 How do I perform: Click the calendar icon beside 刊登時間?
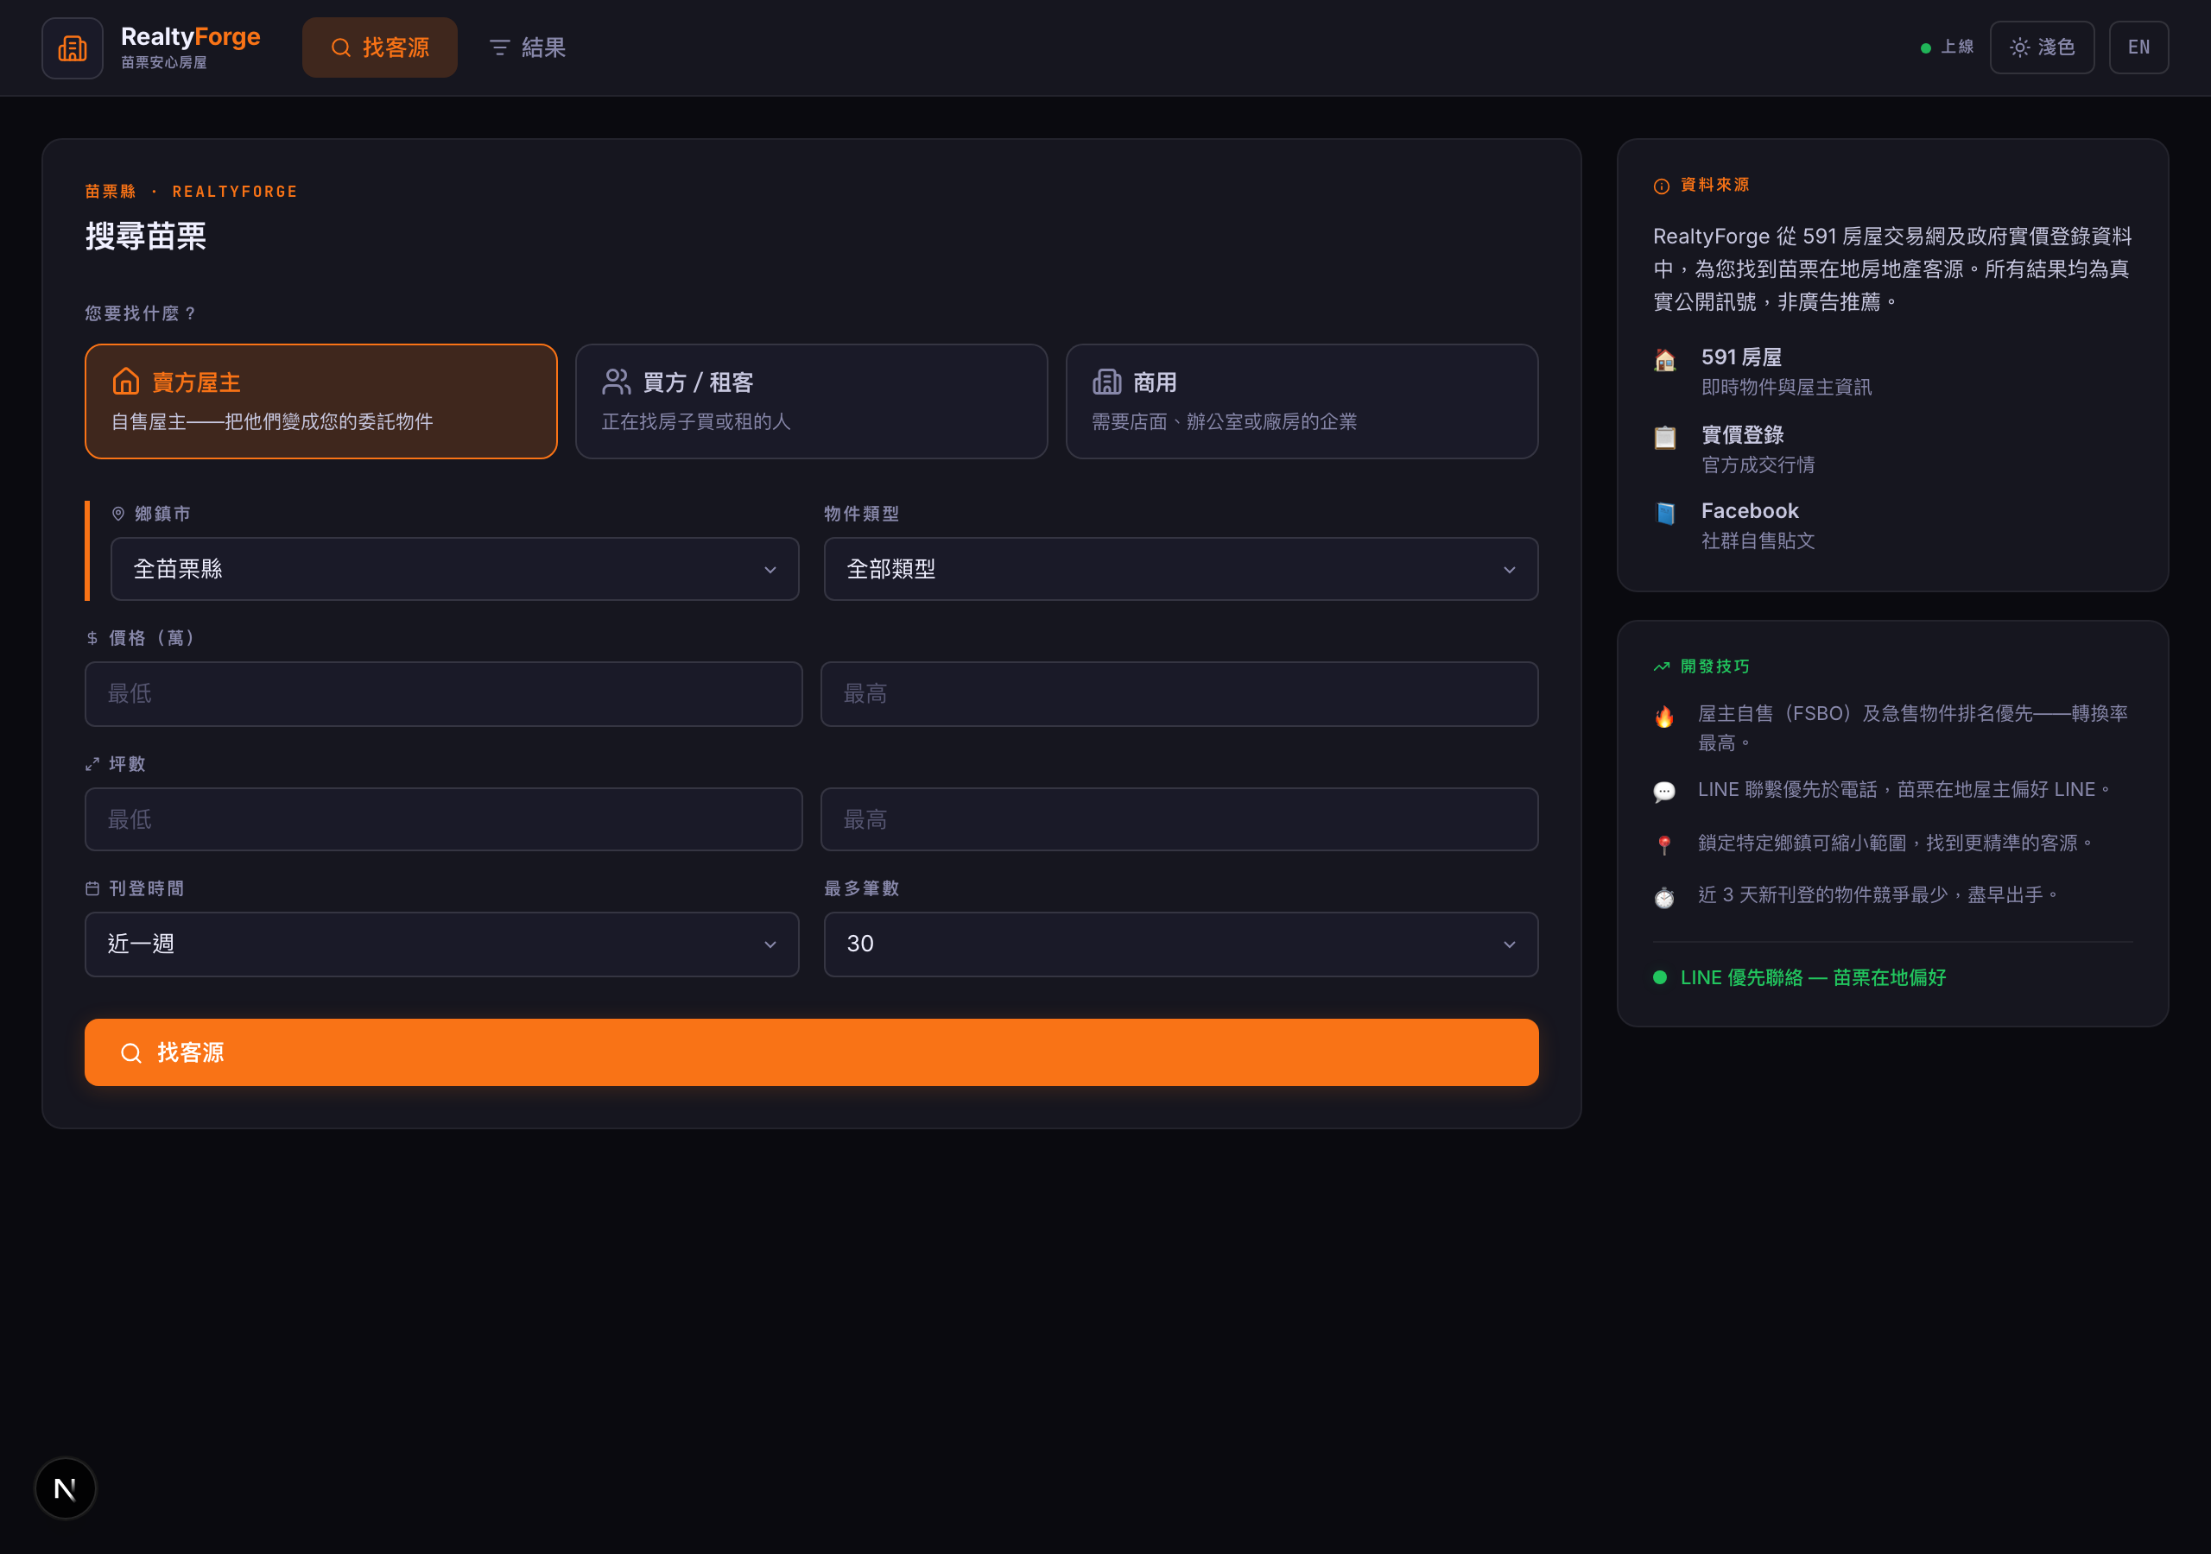(x=92, y=888)
